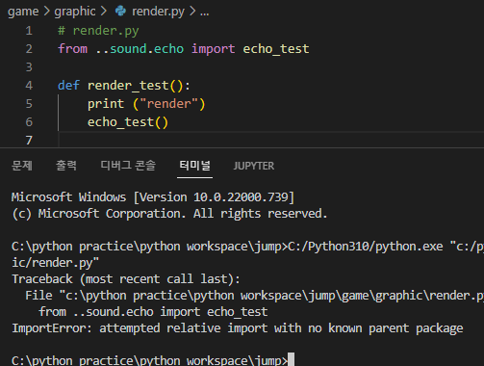The height and width of the screenshot is (366, 484).
Task: Click the render.py breadcrumb file name
Action: click(x=158, y=12)
